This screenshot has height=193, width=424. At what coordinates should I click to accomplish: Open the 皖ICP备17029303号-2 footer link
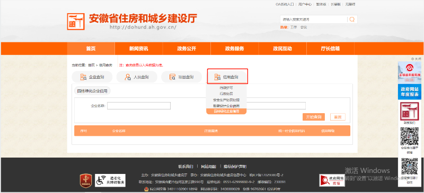point(266,175)
